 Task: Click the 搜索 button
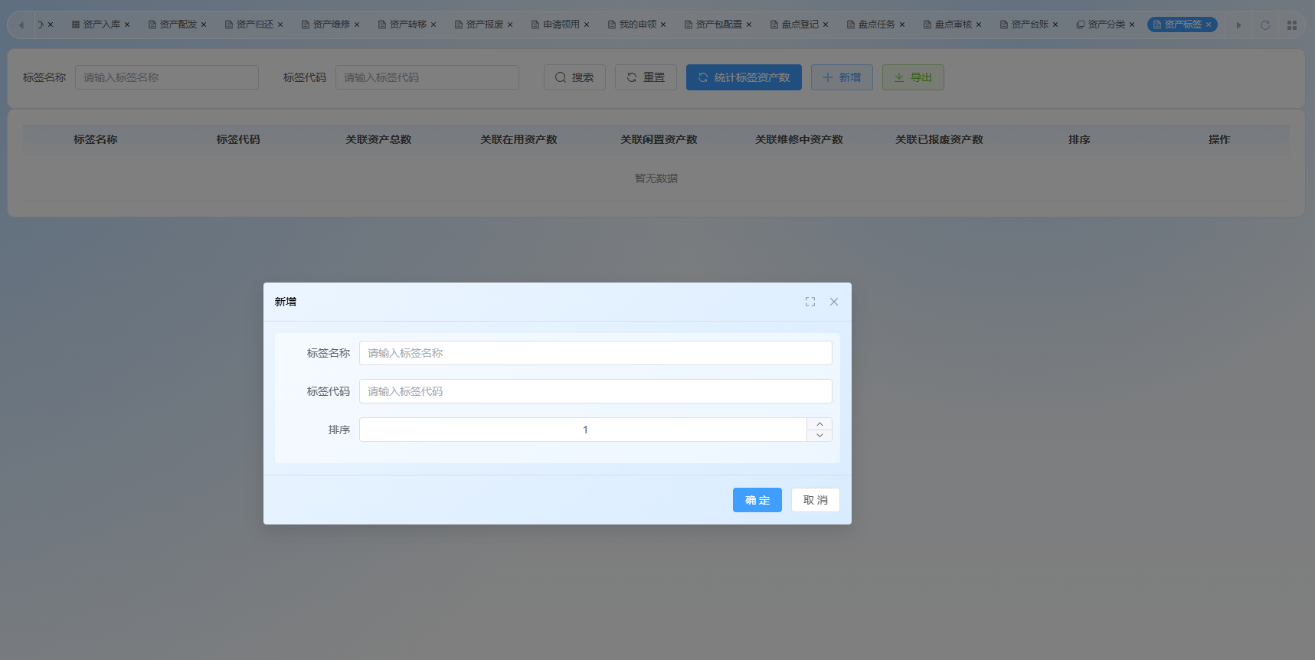[x=574, y=77]
